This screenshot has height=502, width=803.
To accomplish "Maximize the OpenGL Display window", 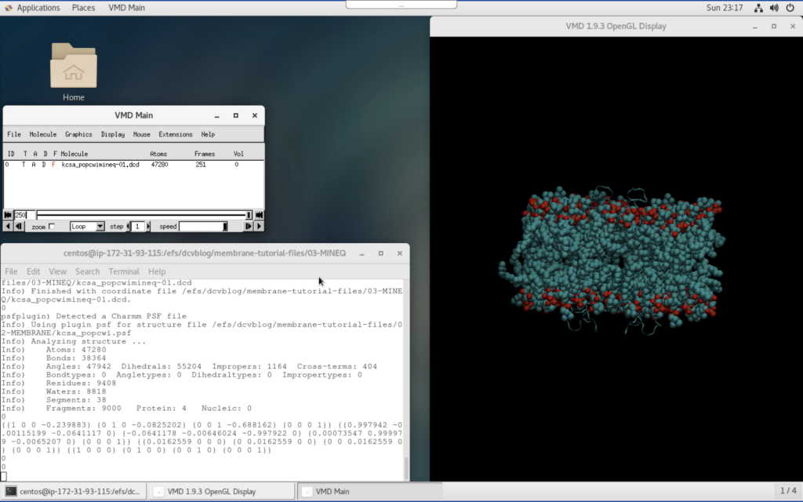I will pyautogui.click(x=774, y=27).
